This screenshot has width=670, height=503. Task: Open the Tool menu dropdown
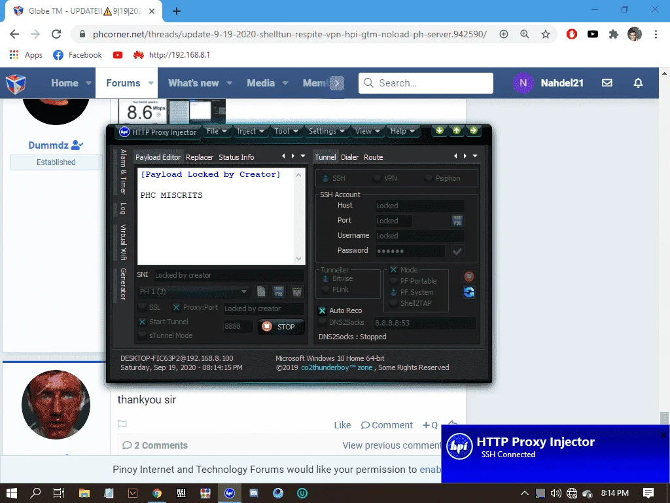286,131
